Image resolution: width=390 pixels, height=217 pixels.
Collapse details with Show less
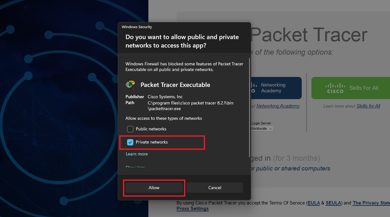[135, 167]
